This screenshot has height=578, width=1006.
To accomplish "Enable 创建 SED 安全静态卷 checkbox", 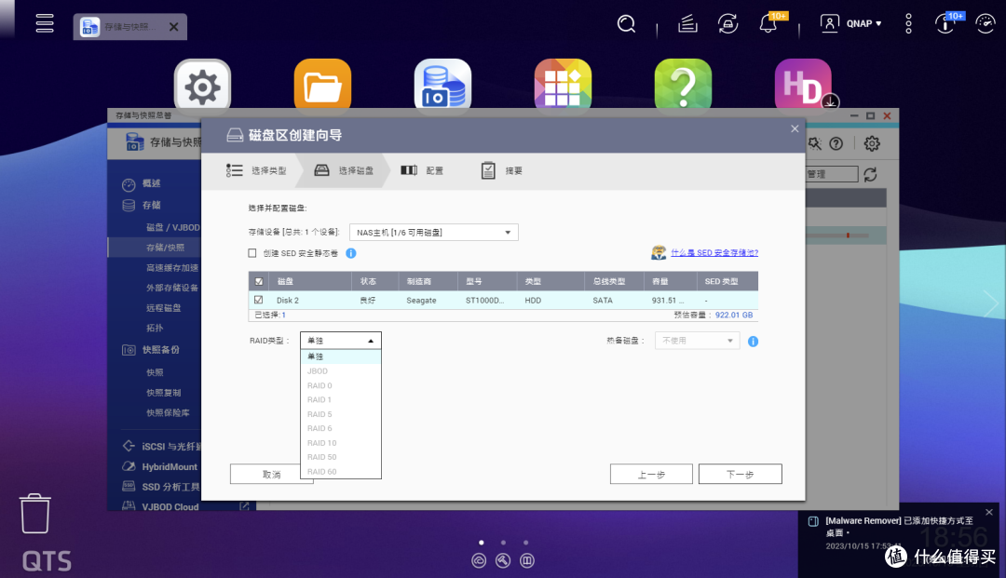I will click(x=252, y=253).
